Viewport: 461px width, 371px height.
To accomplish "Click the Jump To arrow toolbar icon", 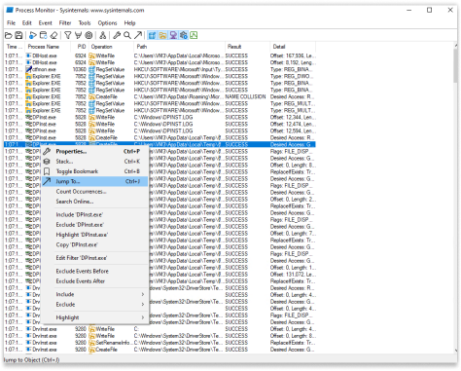I will pyautogui.click(x=138, y=35).
